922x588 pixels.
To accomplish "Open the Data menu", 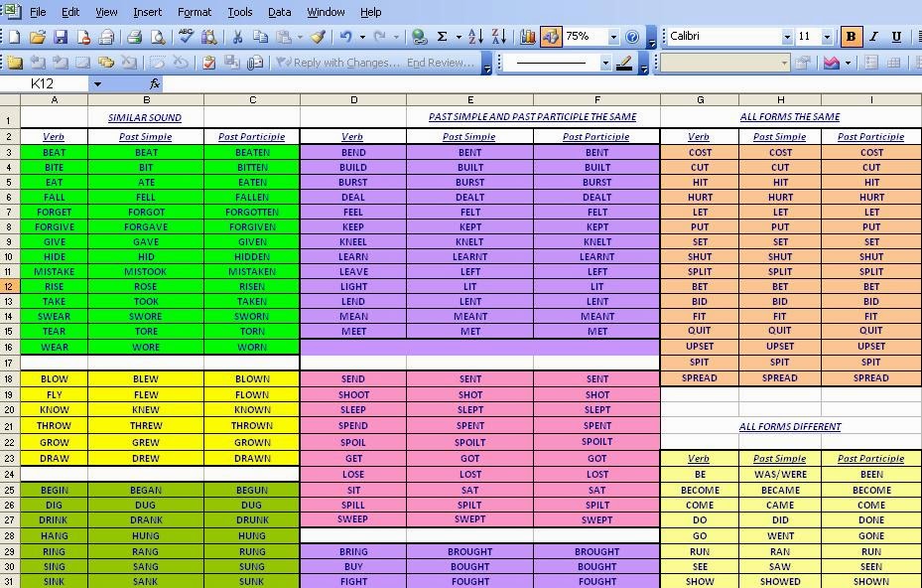I will (279, 12).
